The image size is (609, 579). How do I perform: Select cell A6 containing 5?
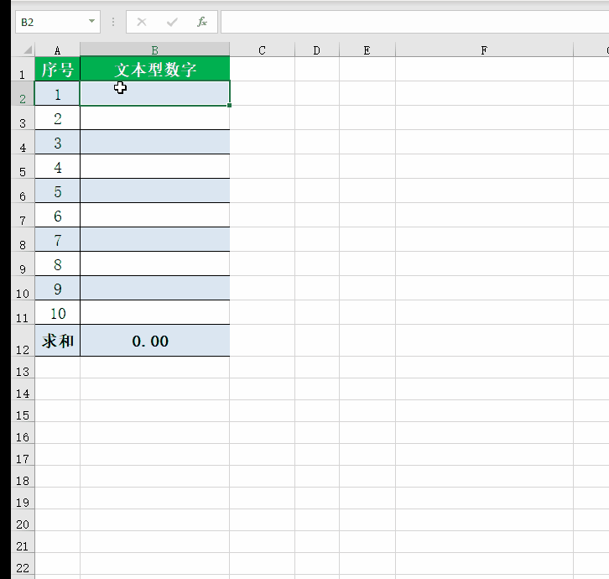[58, 190]
